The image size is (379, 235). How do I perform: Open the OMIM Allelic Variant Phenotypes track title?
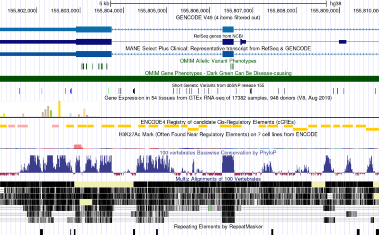pyautogui.click(x=218, y=61)
